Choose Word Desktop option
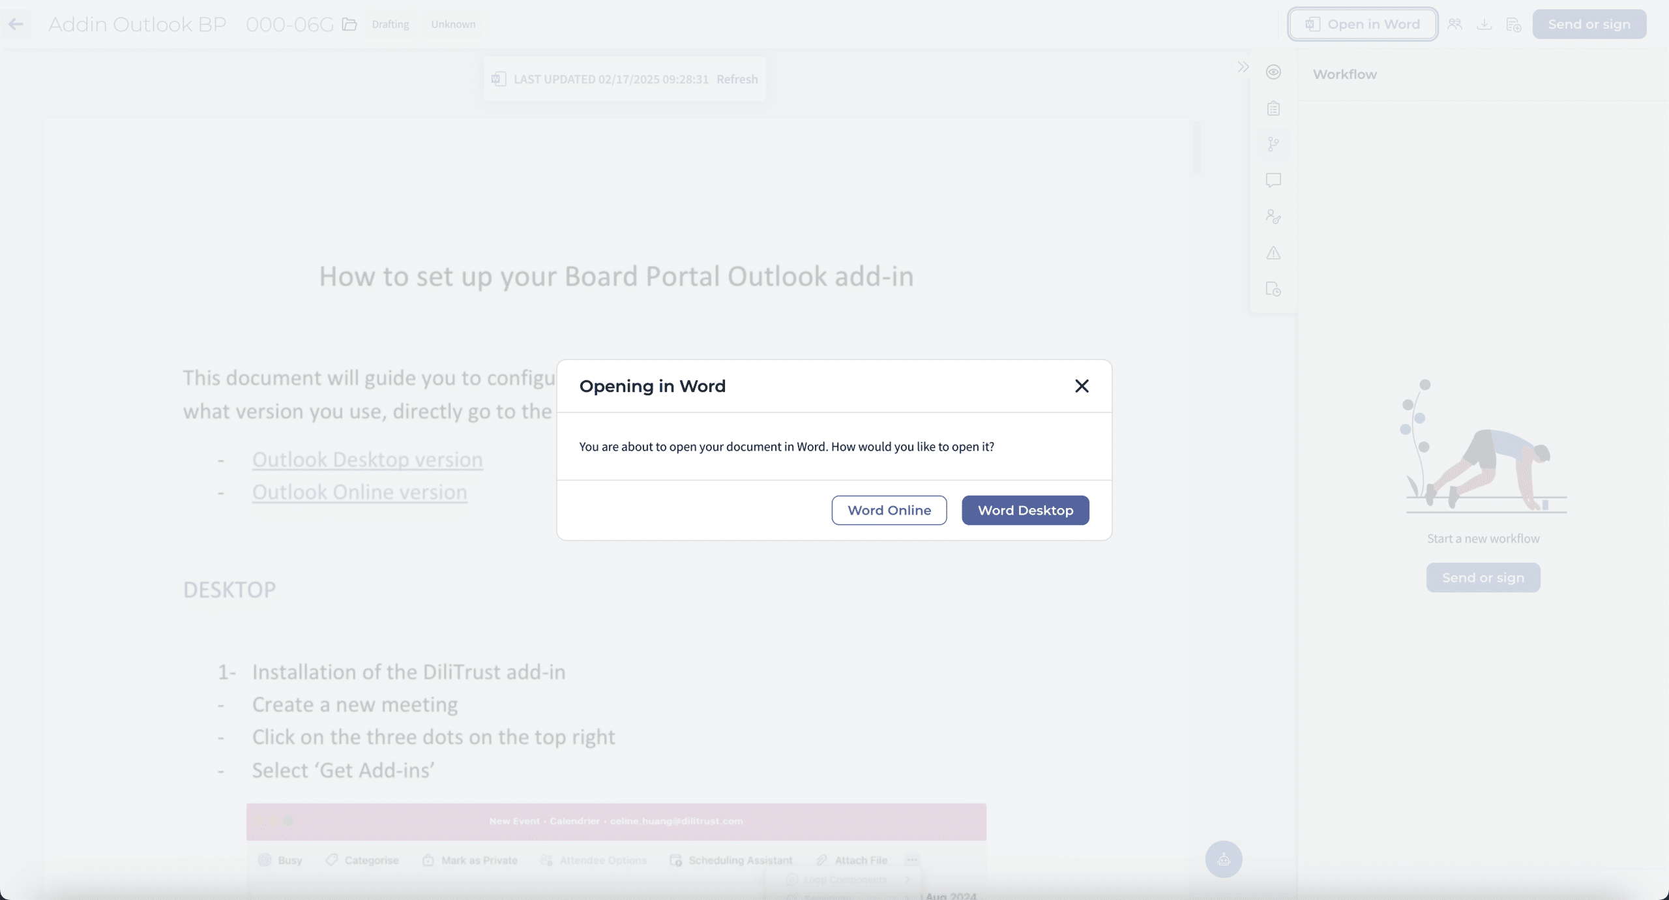 tap(1025, 510)
